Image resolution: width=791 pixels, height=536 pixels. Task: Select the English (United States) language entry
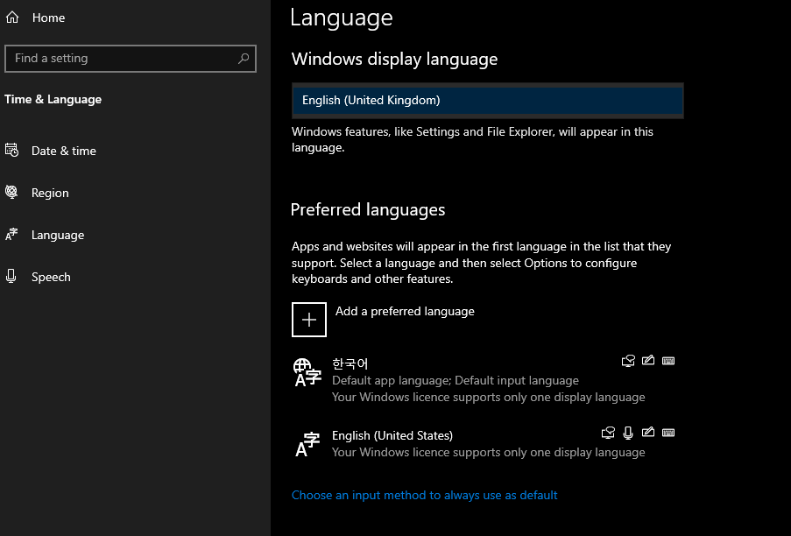(x=484, y=444)
